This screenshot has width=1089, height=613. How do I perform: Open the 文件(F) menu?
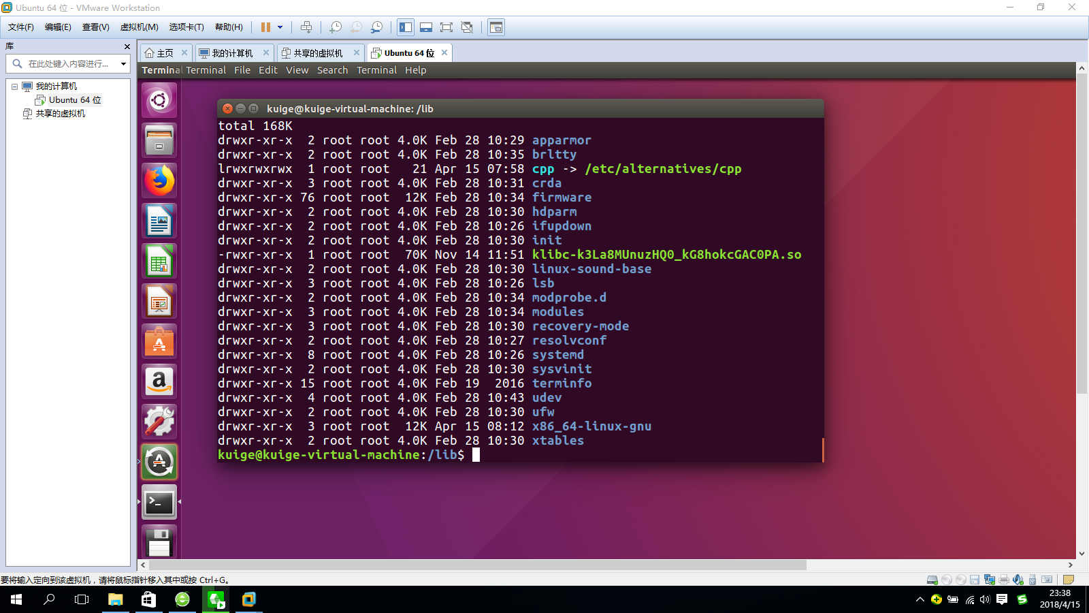[21, 27]
